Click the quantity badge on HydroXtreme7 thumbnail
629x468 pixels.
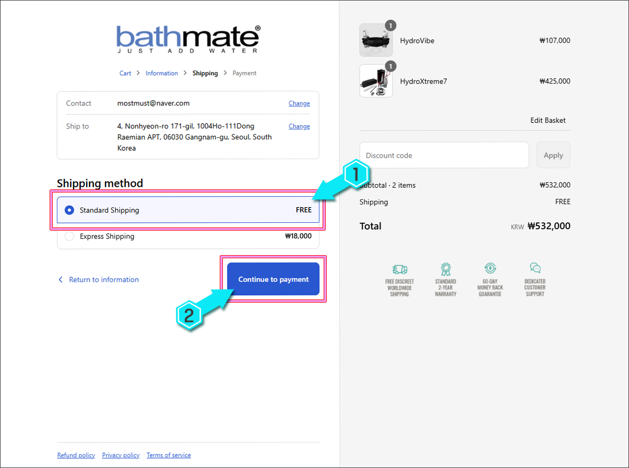pyautogui.click(x=390, y=66)
